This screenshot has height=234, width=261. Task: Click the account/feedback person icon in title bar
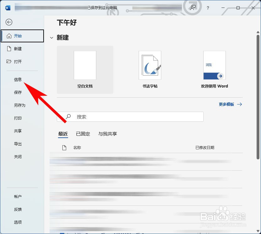[193, 8]
